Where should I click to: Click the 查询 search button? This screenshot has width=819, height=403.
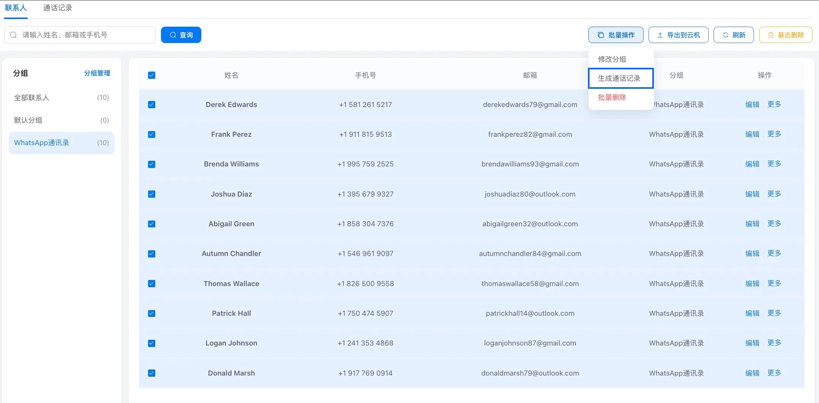181,35
